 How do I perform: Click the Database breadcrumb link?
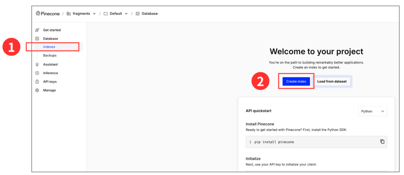point(150,13)
